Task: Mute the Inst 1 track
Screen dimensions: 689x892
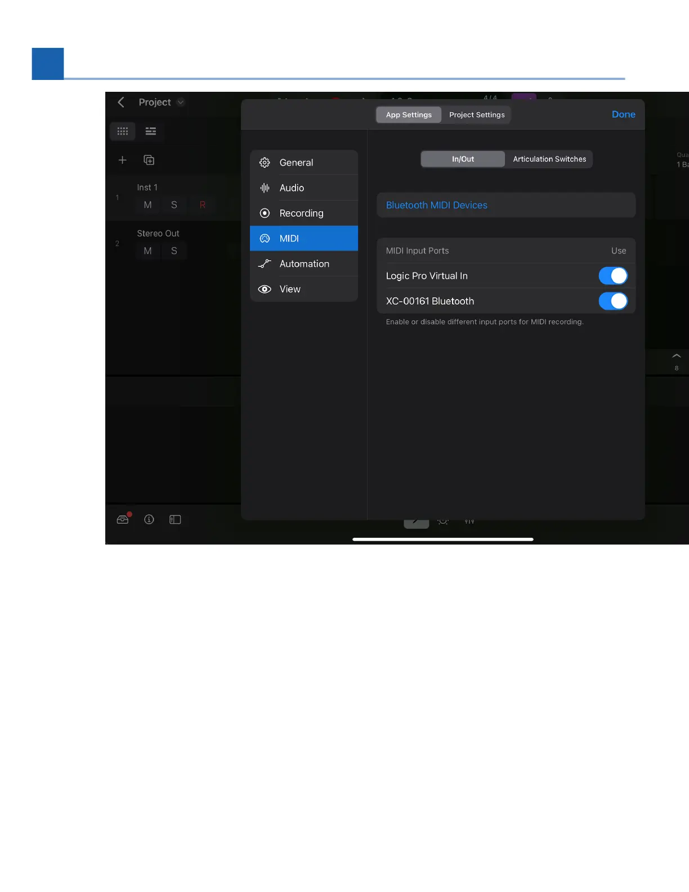Action: click(x=147, y=205)
